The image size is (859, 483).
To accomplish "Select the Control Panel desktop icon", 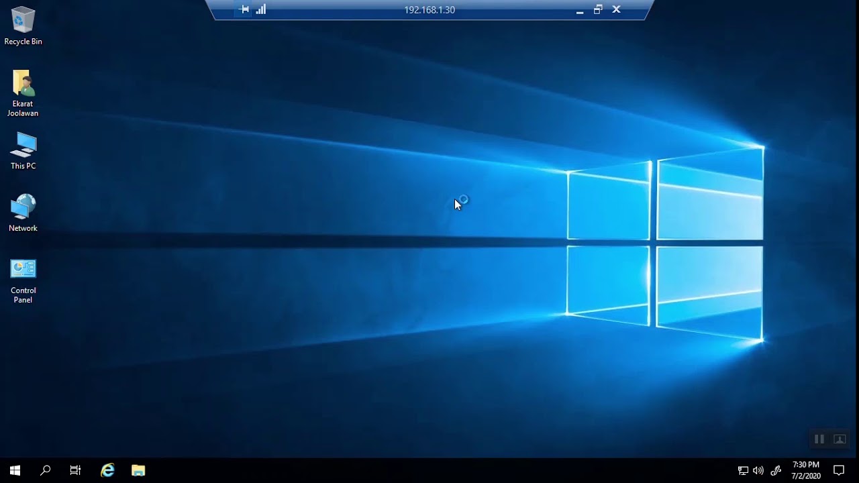I will coord(23,280).
